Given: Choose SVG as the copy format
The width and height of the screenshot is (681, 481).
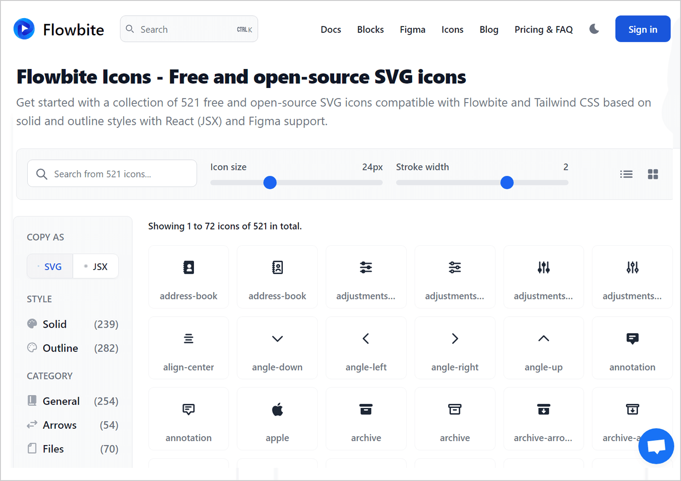Looking at the screenshot, I should (50, 266).
